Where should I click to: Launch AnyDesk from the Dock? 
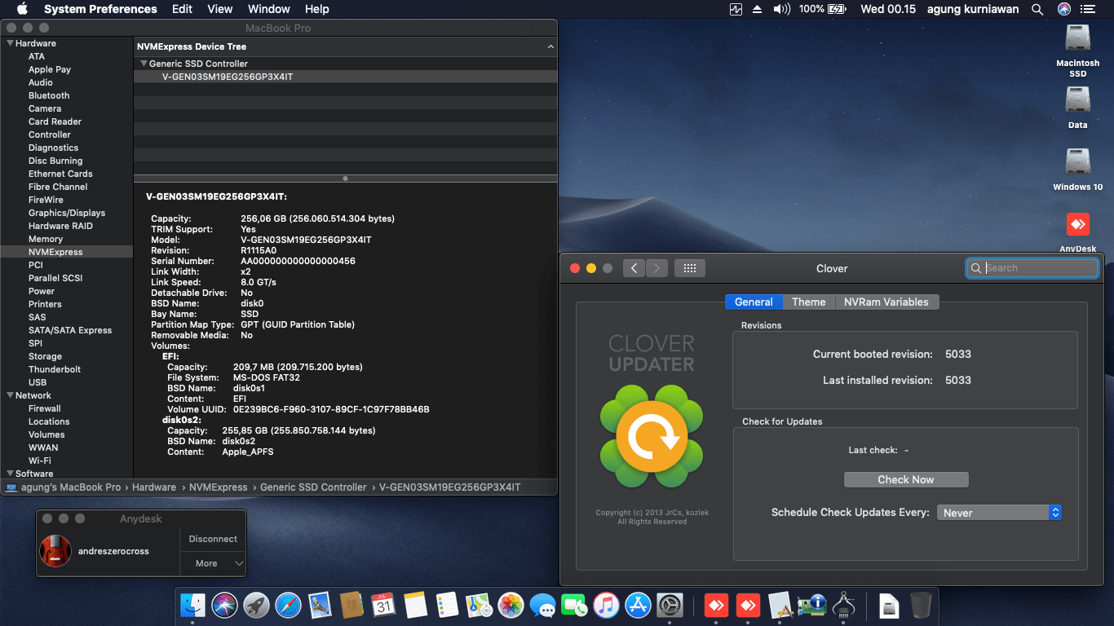[717, 606]
